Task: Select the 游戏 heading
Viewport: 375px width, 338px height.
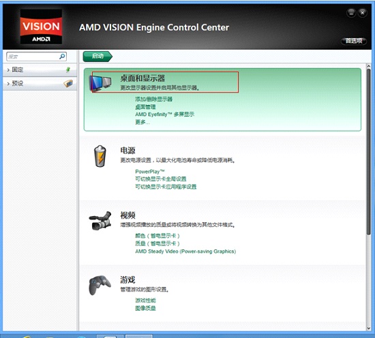Action: tap(127, 279)
